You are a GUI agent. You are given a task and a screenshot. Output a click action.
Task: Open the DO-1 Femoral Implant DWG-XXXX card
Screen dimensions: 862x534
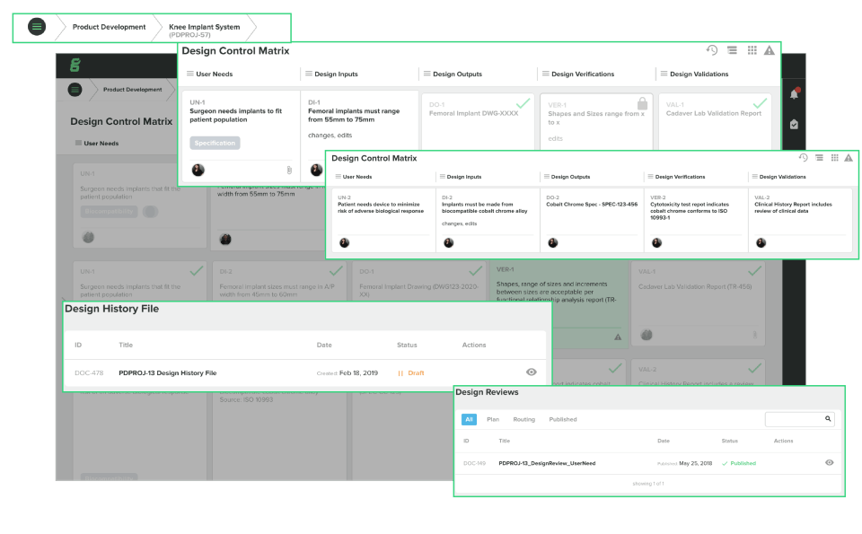click(477, 121)
